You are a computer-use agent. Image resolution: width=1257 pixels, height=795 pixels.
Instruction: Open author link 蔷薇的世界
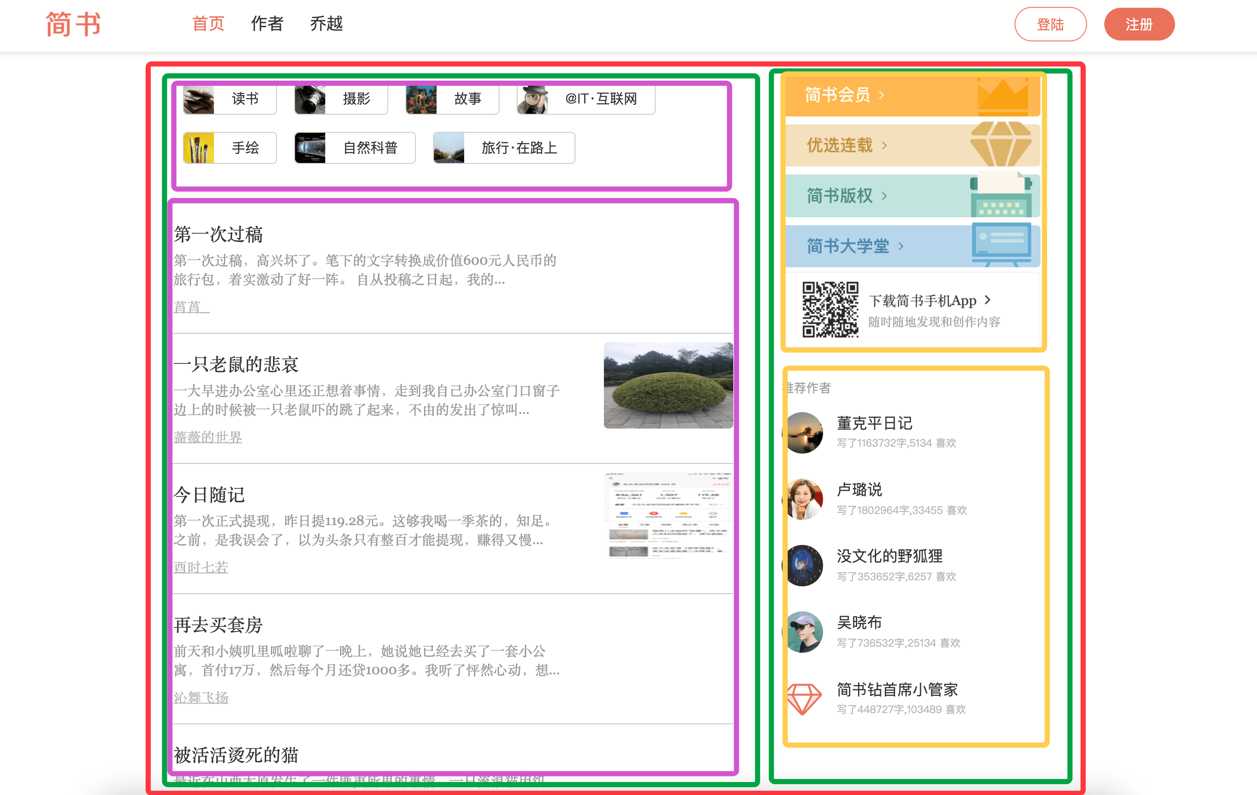208,437
